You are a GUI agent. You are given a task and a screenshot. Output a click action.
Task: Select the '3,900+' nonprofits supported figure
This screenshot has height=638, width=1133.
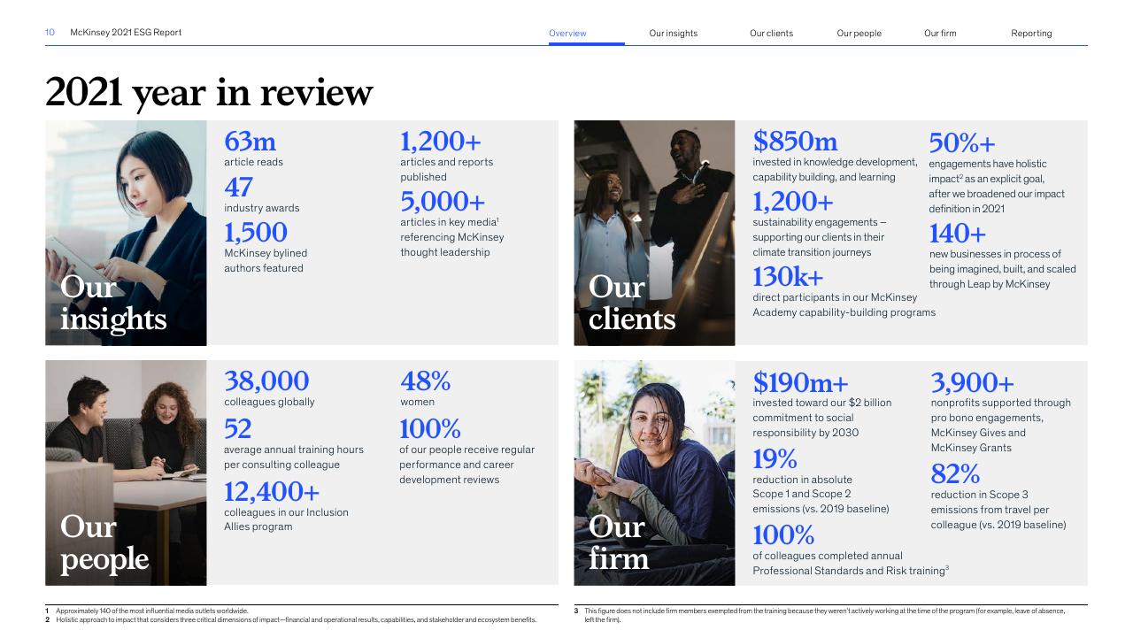click(972, 382)
